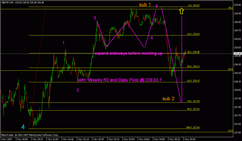Click the 237.85 value on the price scale

(238, 107)
